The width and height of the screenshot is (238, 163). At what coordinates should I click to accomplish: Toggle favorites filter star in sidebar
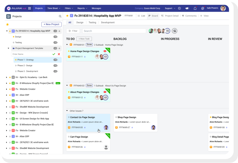tap(7, 24)
